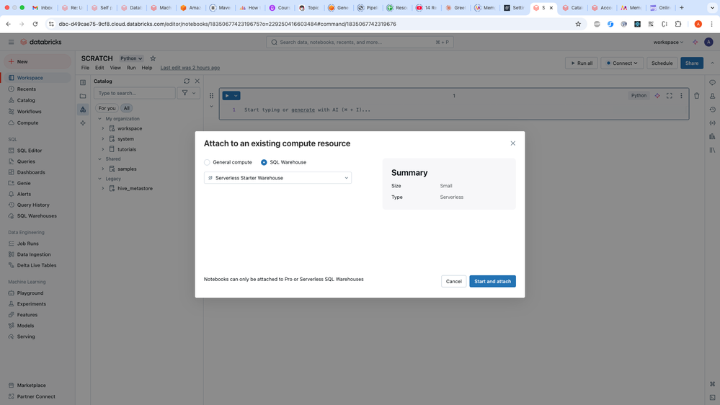
Task: Open the Python language dropdown
Action: tap(131, 58)
